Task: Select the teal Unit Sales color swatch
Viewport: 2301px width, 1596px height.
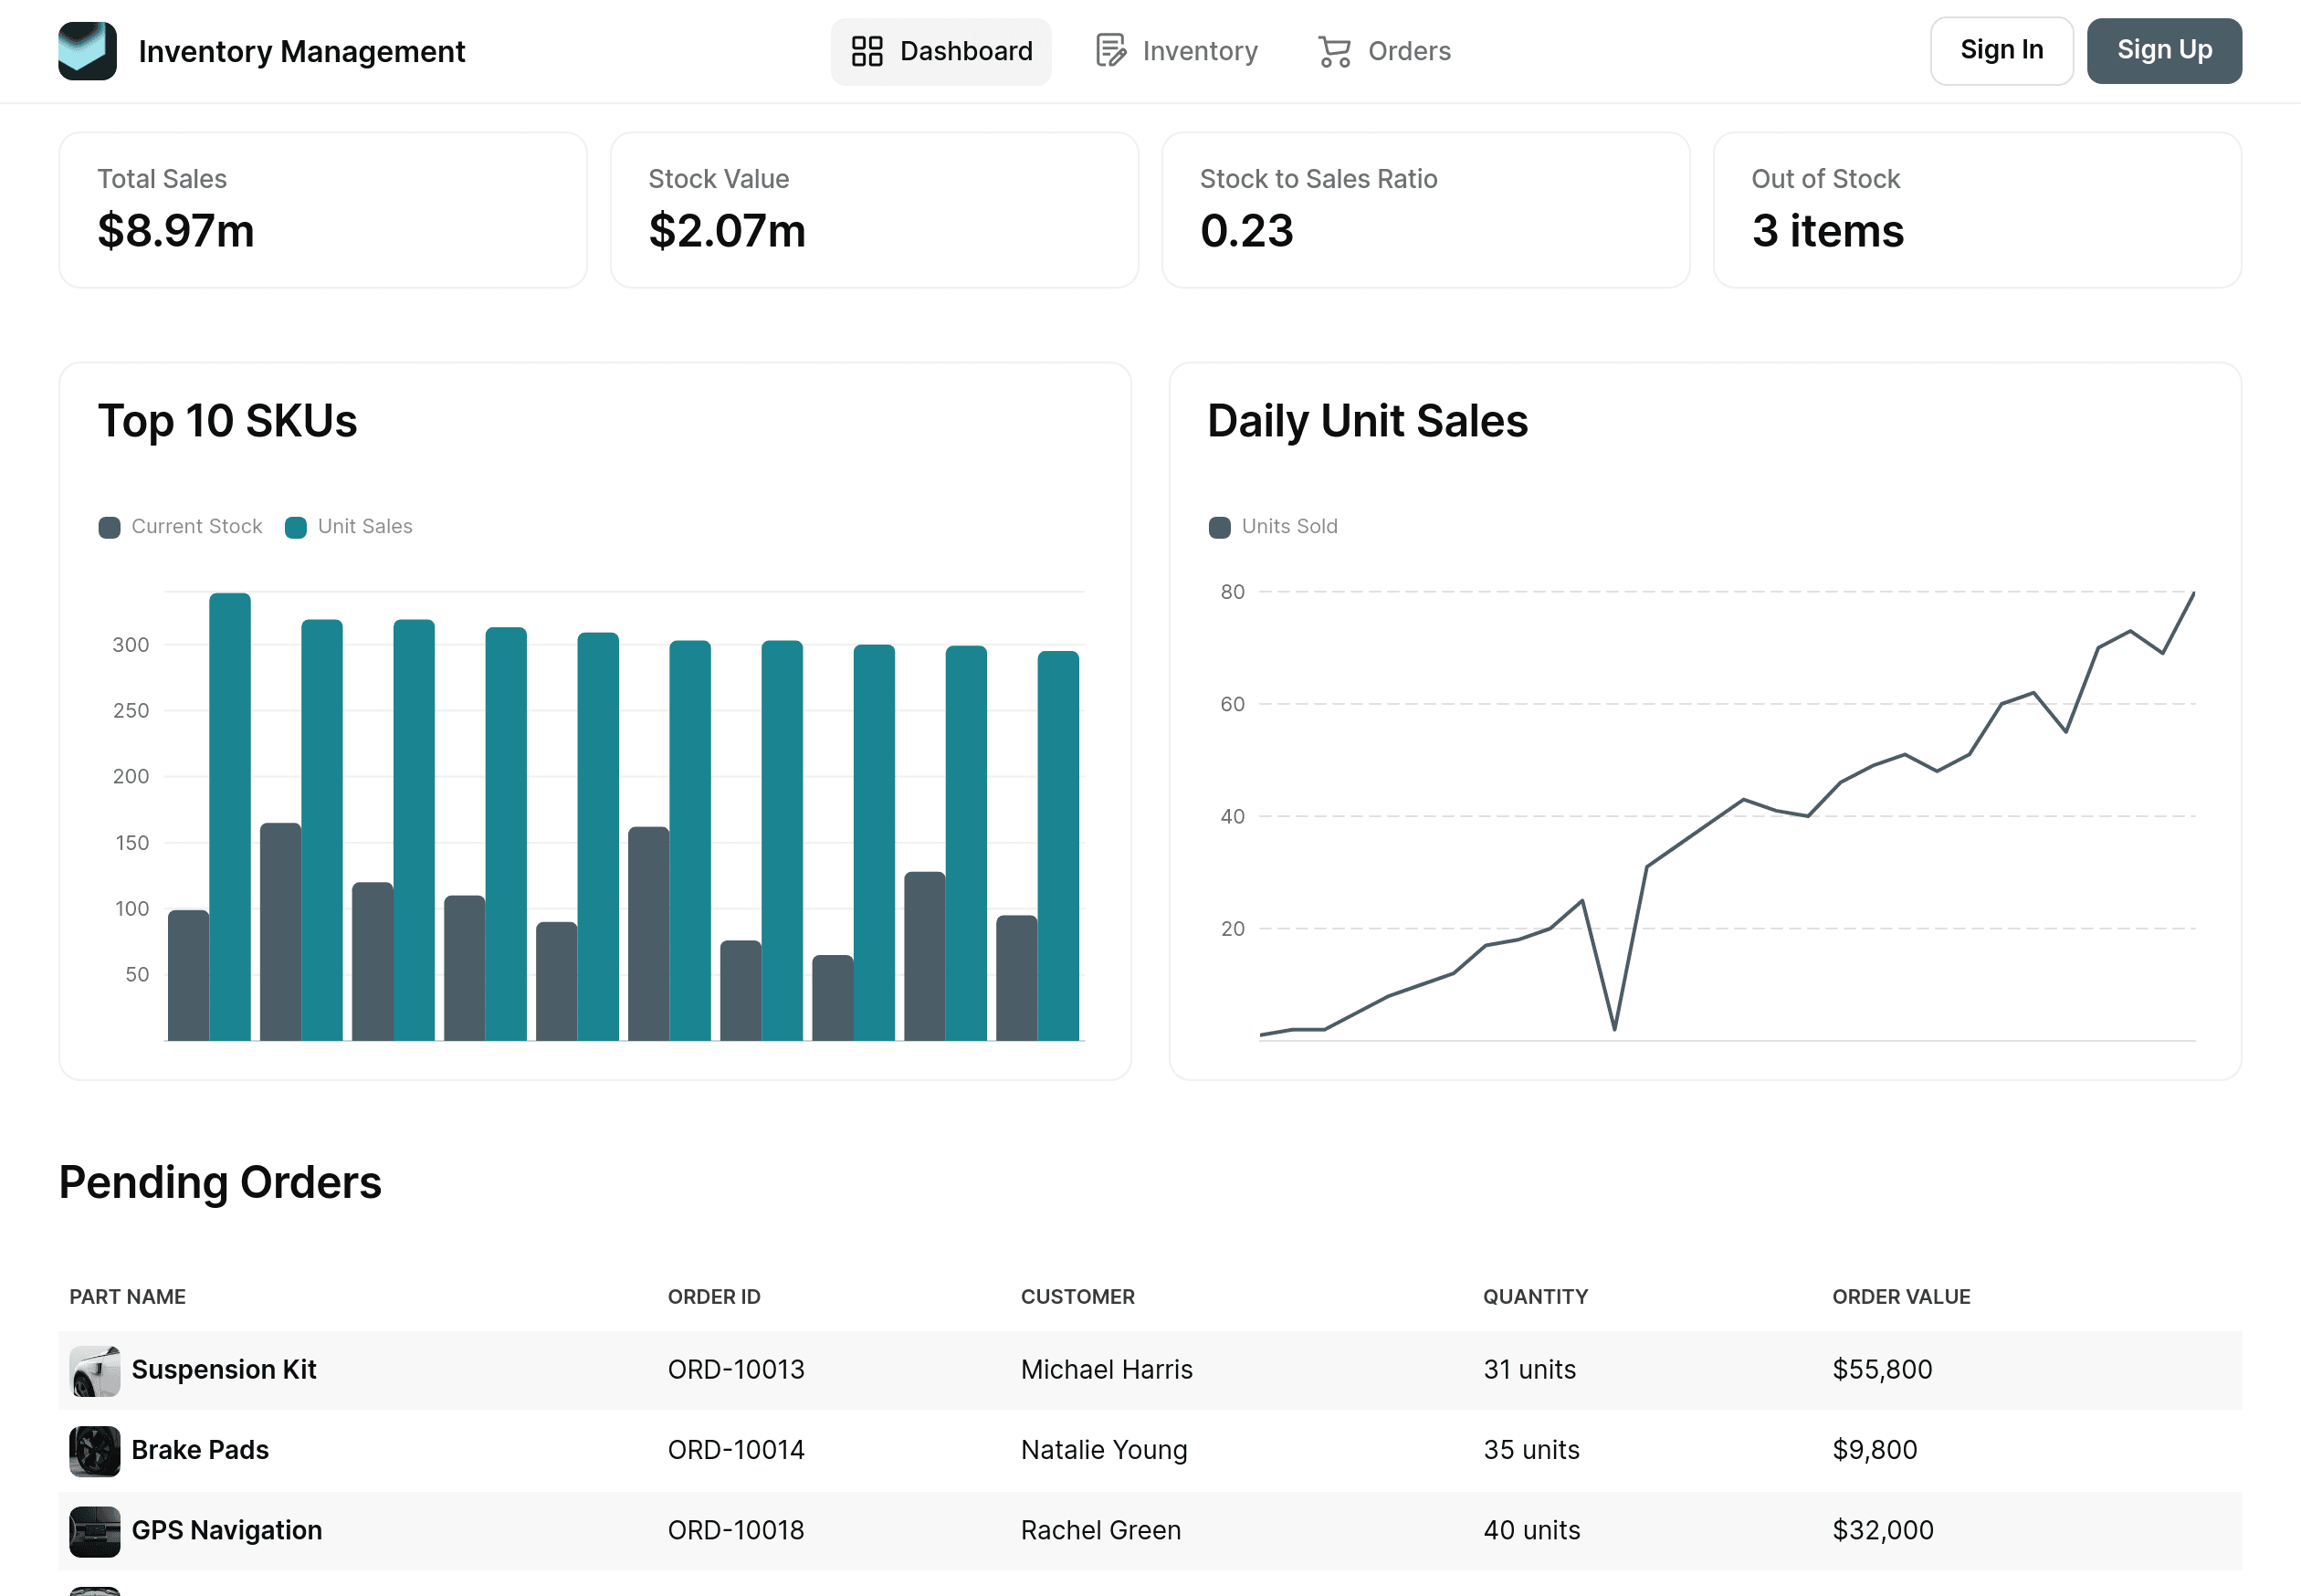Action: [x=295, y=526]
